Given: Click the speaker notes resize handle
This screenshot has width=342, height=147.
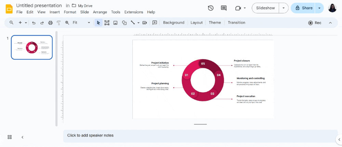Looking at the screenshot, I should pos(200,124).
